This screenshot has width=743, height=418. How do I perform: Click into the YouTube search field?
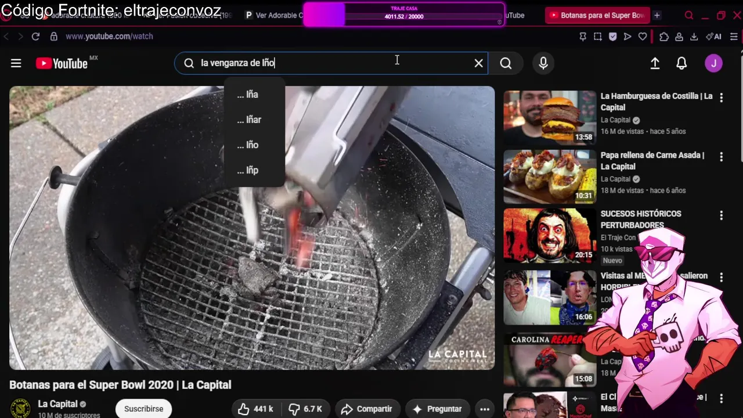[x=331, y=63]
